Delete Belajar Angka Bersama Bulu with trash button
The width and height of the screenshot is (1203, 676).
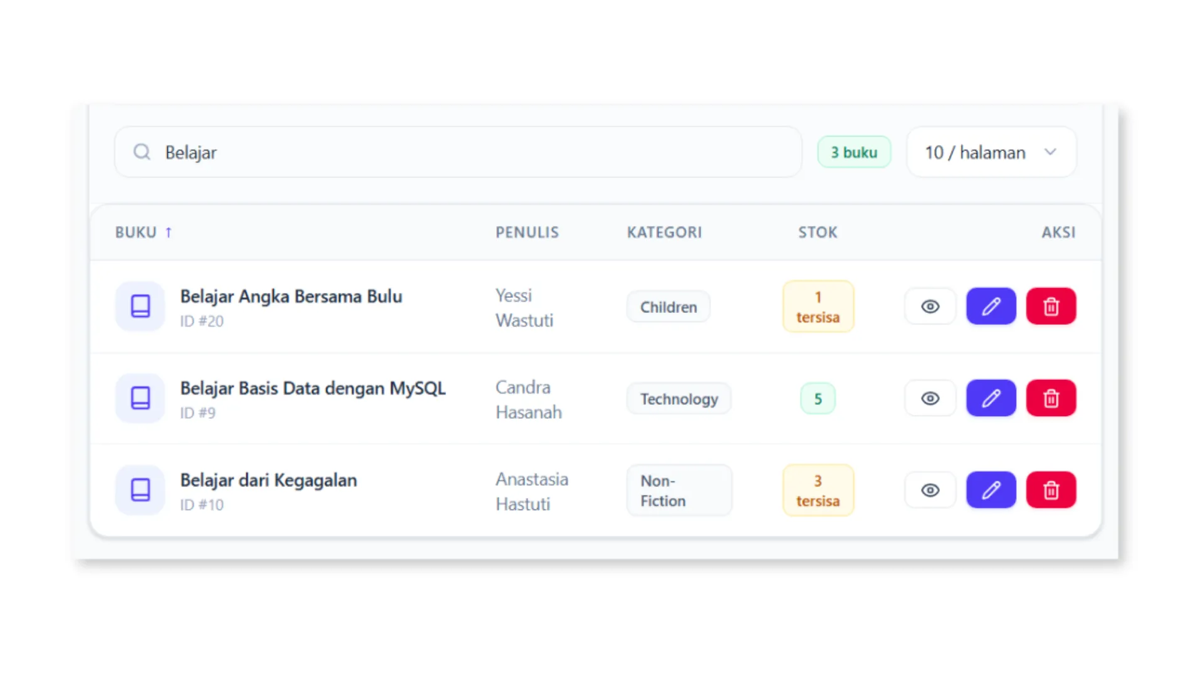(x=1051, y=306)
